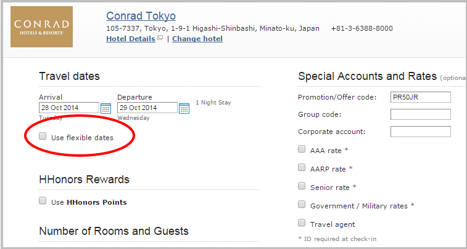Check the Use HHonors Points option
The width and height of the screenshot is (467, 249).
tap(43, 200)
